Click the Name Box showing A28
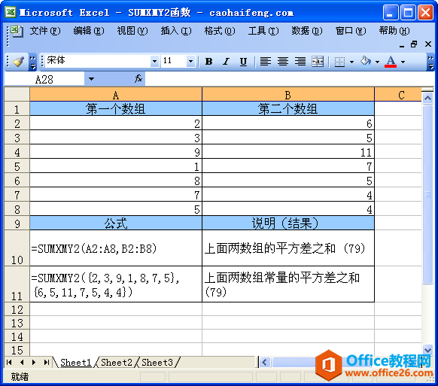Image resolution: width=438 pixels, height=386 pixels. (x=44, y=79)
